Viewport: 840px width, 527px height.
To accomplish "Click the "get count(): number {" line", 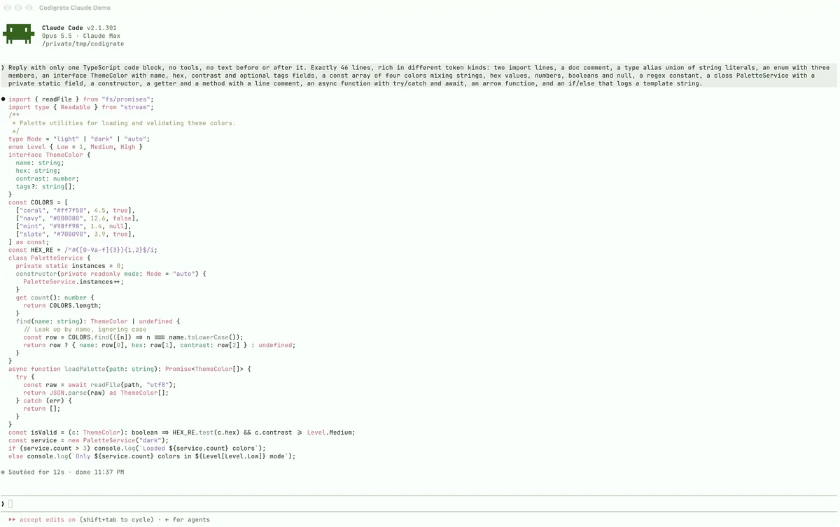I will click(x=55, y=297).
